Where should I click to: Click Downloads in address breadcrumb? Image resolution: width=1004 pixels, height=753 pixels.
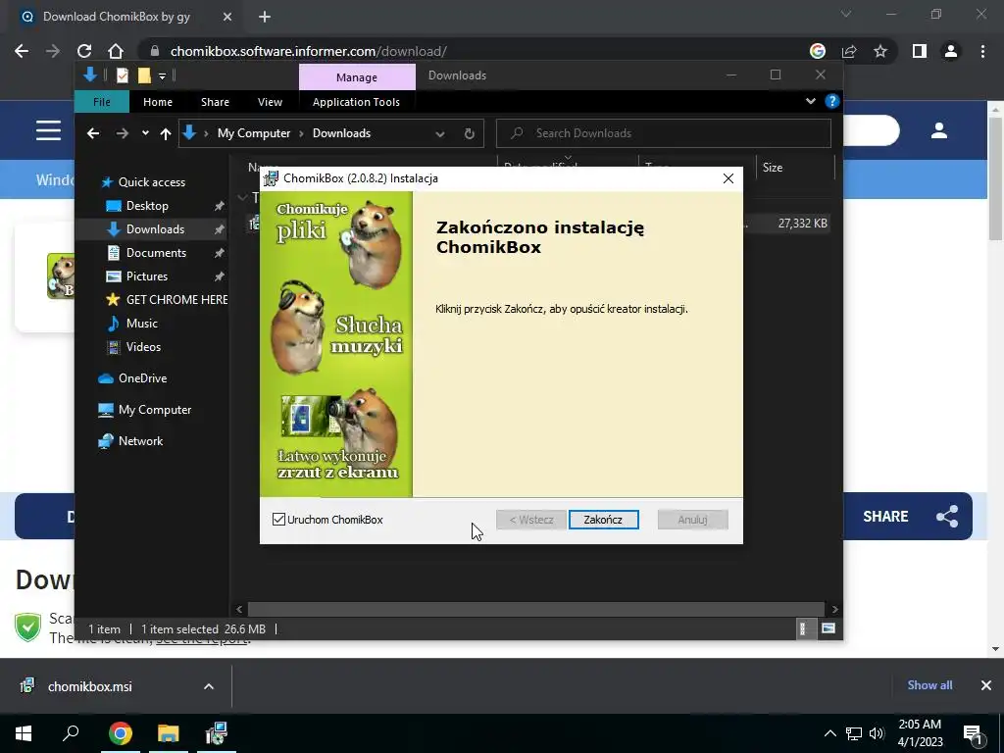[x=341, y=133]
